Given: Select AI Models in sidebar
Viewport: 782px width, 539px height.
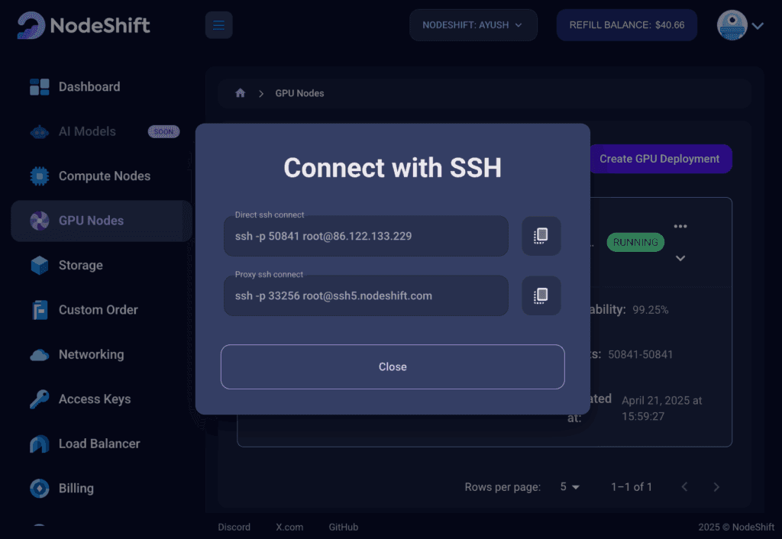Looking at the screenshot, I should tap(87, 131).
